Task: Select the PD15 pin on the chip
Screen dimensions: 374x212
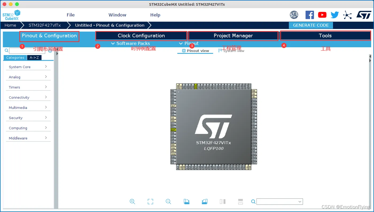Action: pyautogui.click(x=254, y=130)
